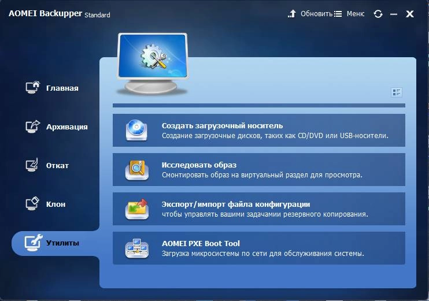This screenshot has height=301, width=429.
Task: Click the menu list icon
Action: (338, 14)
